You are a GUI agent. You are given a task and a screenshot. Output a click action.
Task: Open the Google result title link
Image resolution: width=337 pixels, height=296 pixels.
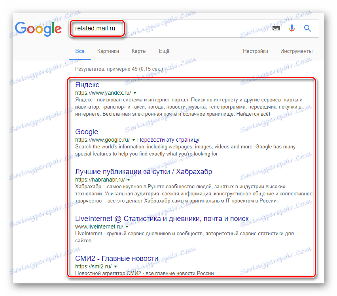point(86,132)
